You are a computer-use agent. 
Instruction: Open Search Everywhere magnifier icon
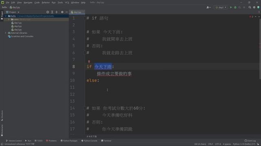[250, 7]
